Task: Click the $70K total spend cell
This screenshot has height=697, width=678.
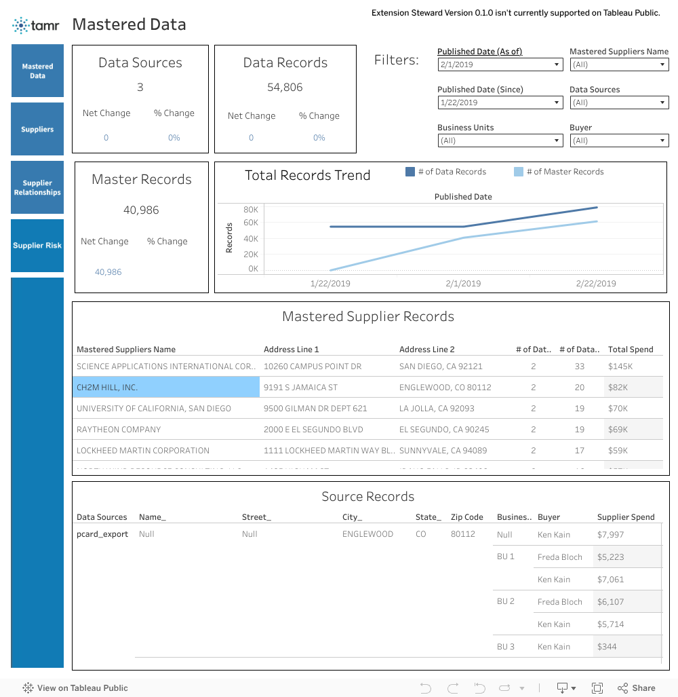Action: (x=618, y=409)
